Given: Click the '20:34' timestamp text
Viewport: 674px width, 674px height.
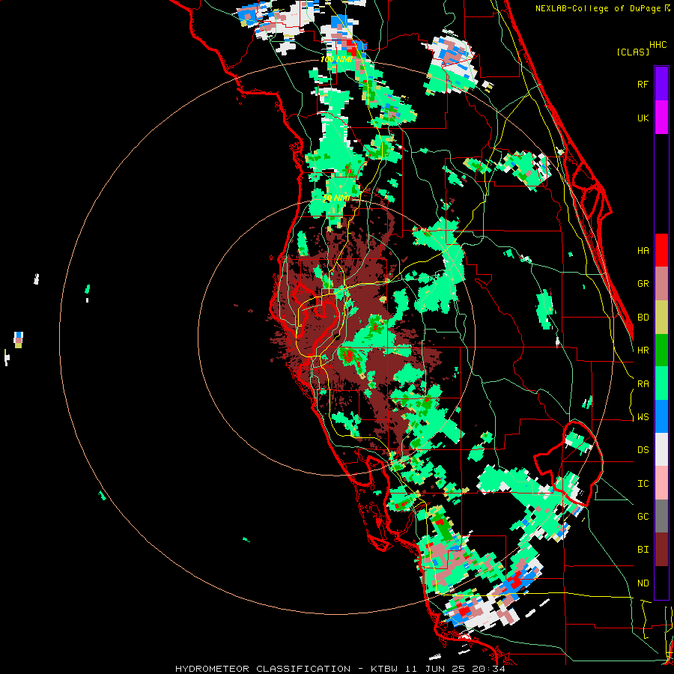Looking at the screenshot, I should pyautogui.click(x=489, y=669).
